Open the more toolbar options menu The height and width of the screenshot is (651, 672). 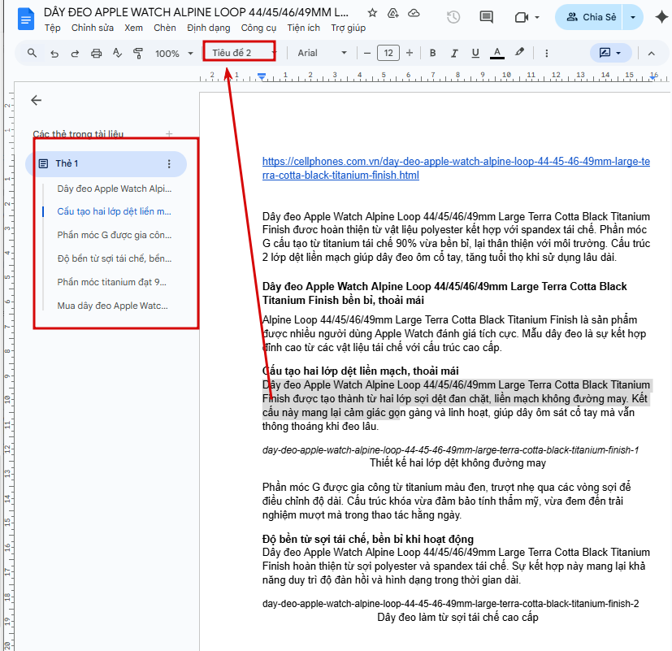[x=546, y=53]
